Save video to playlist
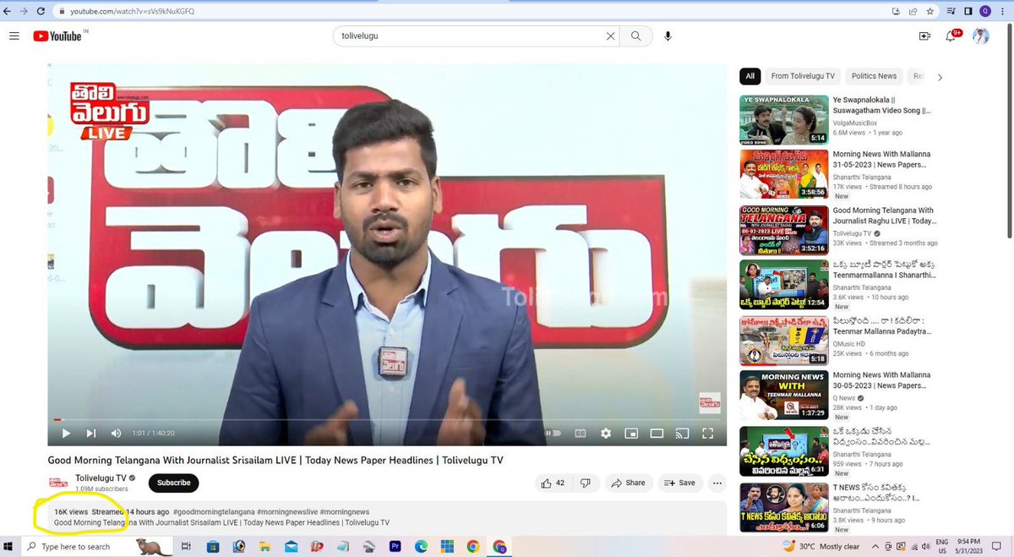1014x557 pixels. click(679, 483)
